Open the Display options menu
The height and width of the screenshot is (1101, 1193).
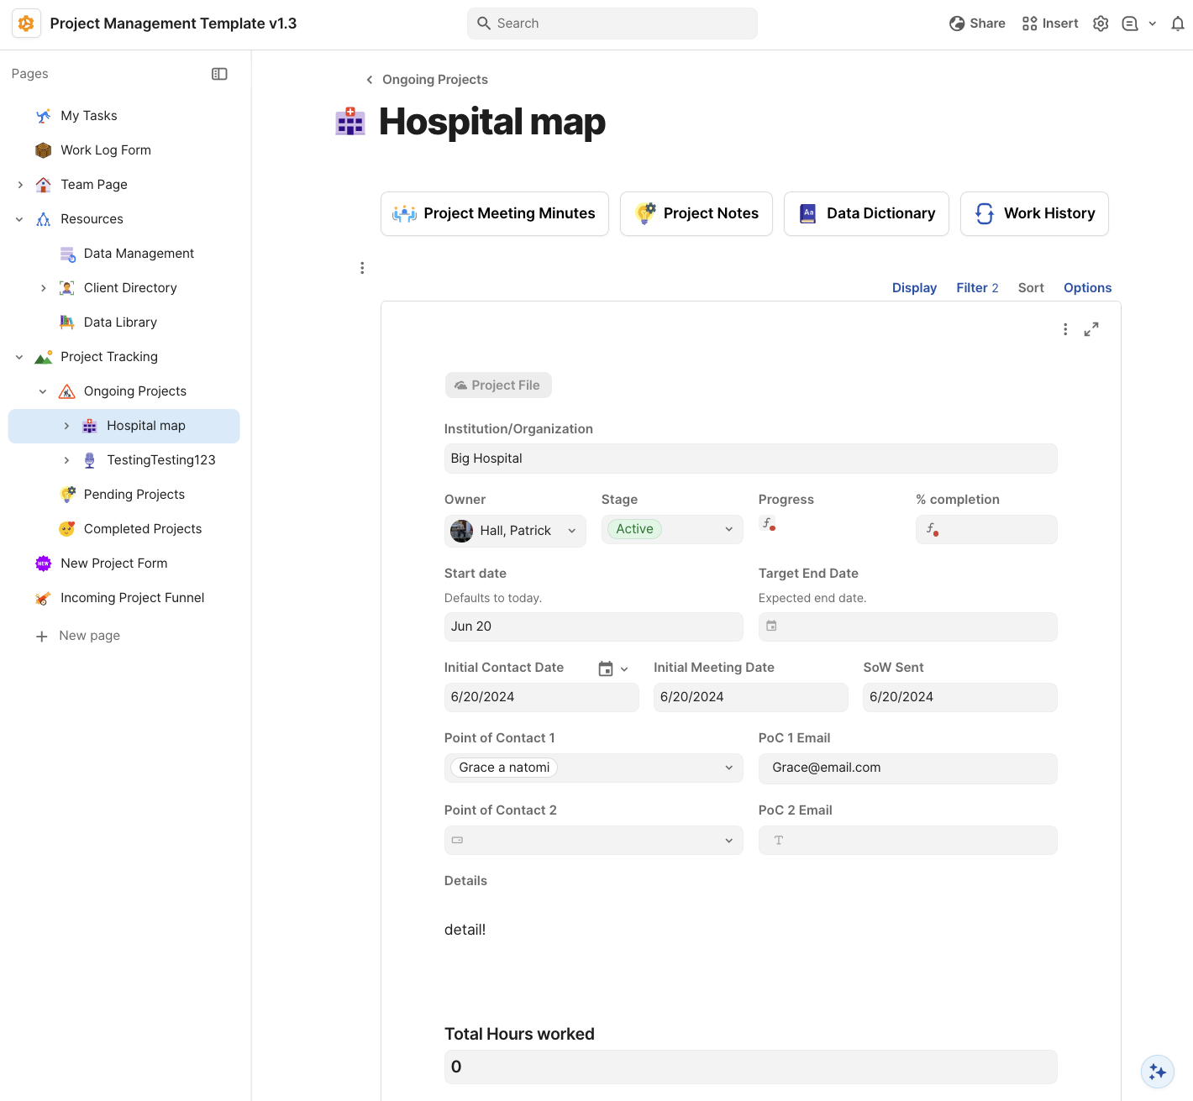point(914,287)
